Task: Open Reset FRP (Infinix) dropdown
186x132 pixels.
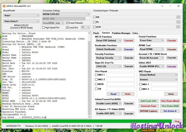Action: (x=108, y=41)
